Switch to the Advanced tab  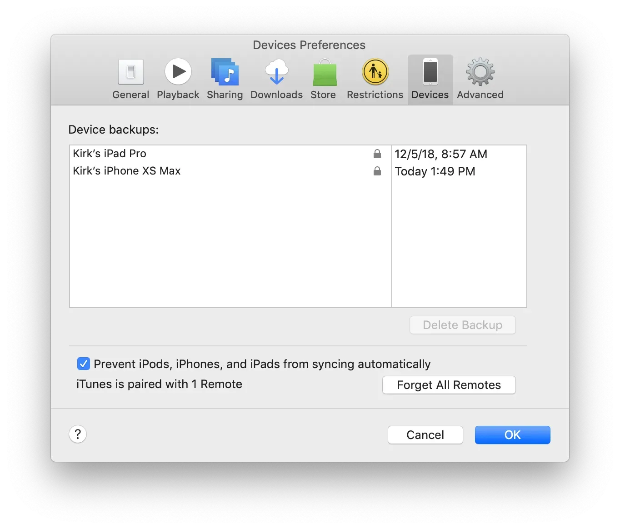[480, 78]
